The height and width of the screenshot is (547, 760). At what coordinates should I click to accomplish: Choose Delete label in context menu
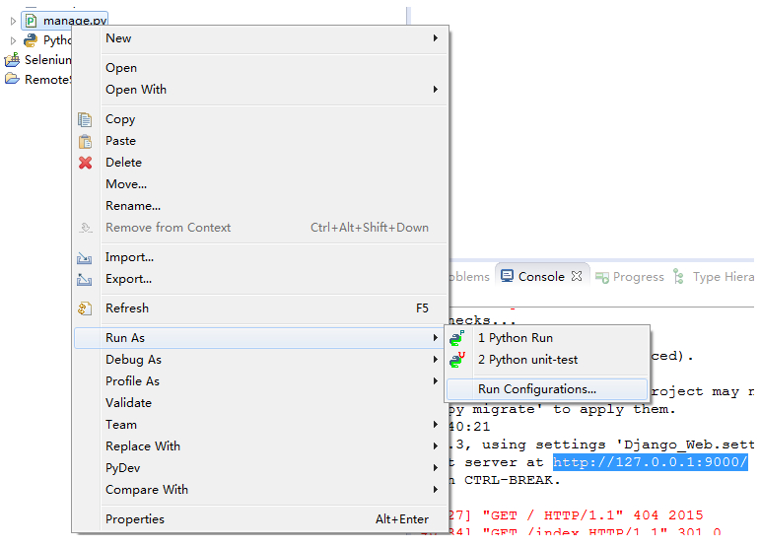pyautogui.click(x=123, y=163)
